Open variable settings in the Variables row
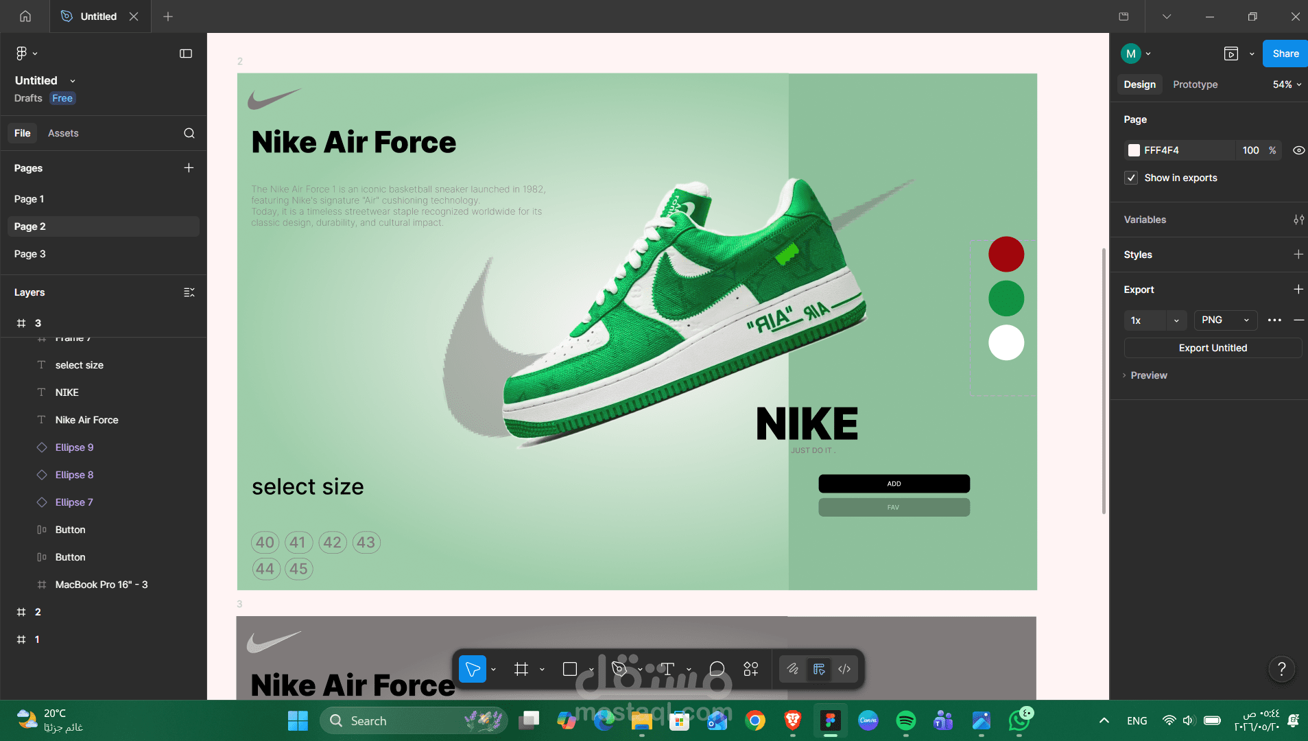Image resolution: width=1308 pixels, height=741 pixels. click(1298, 220)
